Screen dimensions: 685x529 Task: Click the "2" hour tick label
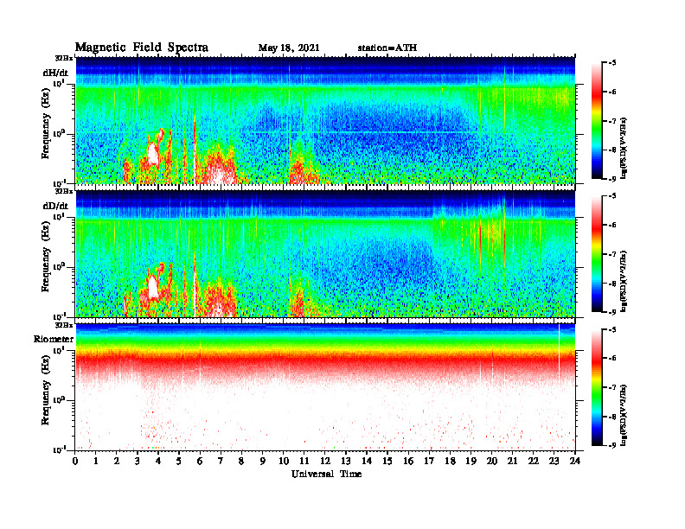[x=117, y=461]
